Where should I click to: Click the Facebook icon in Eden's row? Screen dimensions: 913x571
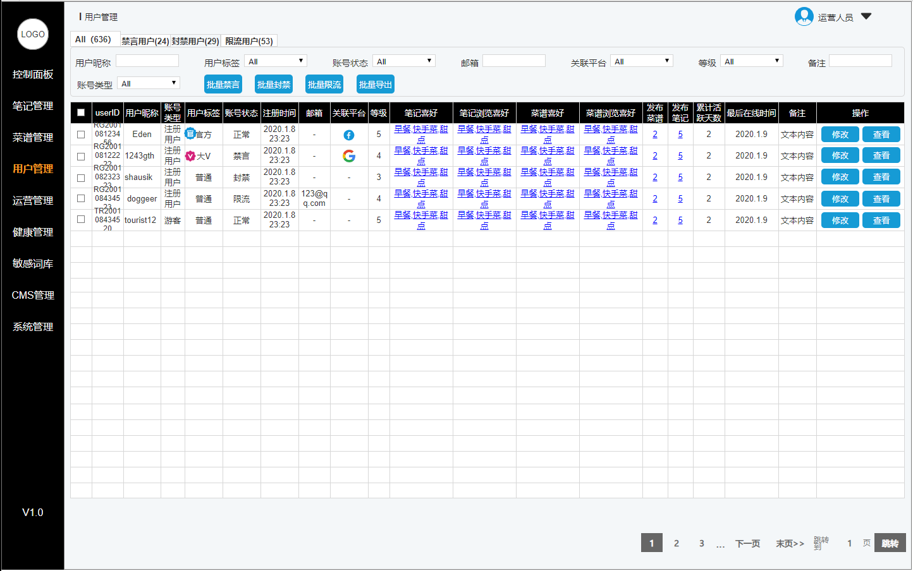pos(348,135)
